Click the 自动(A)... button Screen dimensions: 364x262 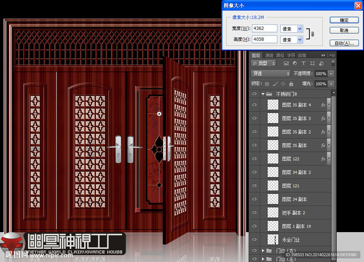tap(344, 43)
